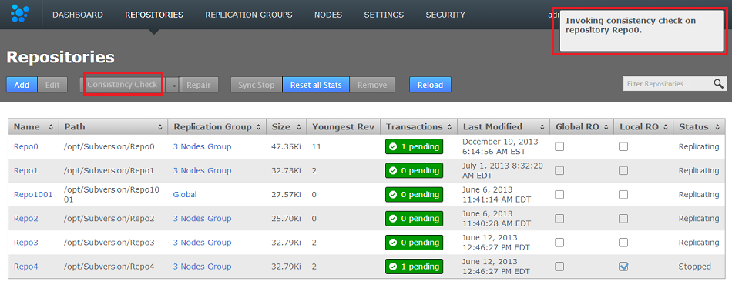Click the Sync Stop button

257,85
